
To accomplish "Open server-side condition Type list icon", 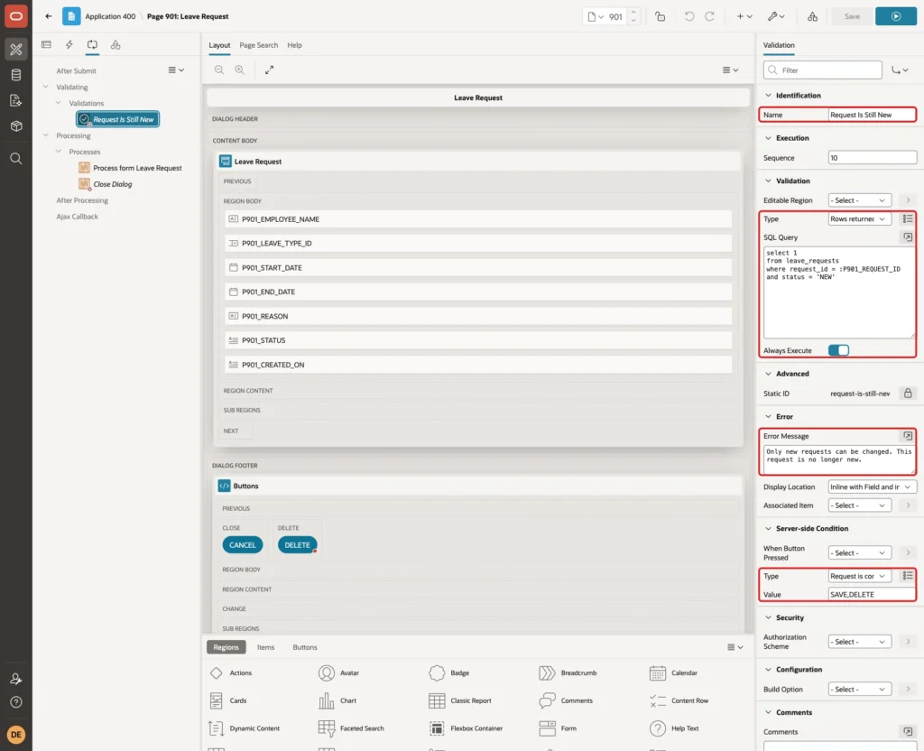I will [x=908, y=576].
